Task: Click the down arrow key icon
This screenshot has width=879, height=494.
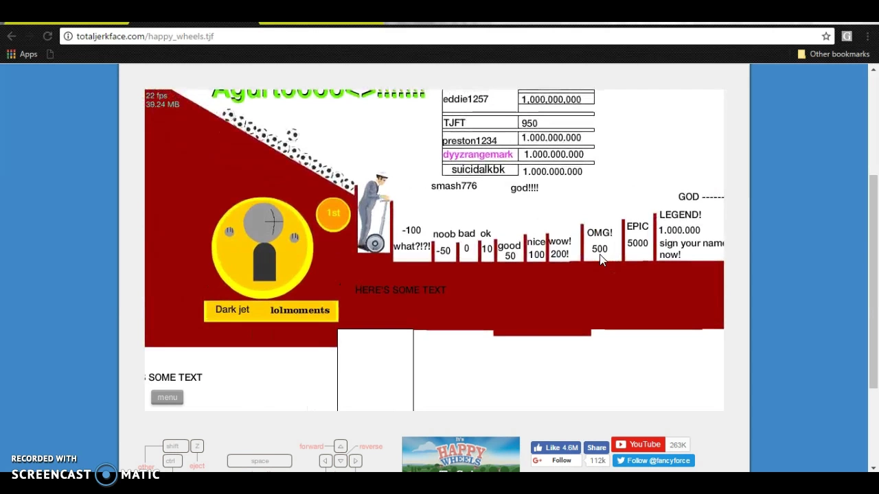Action: coord(341,461)
